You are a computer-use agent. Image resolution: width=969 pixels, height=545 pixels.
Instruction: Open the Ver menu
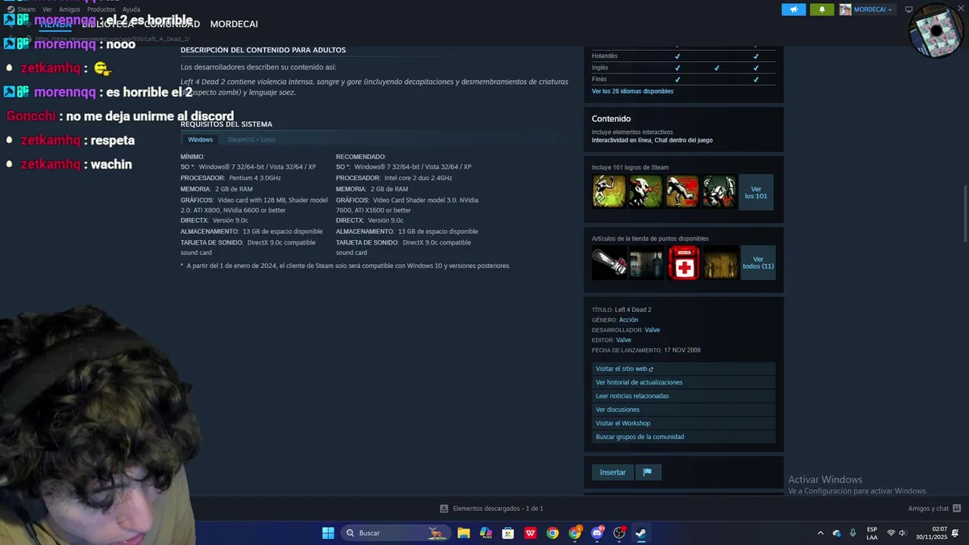(x=47, y=10)
